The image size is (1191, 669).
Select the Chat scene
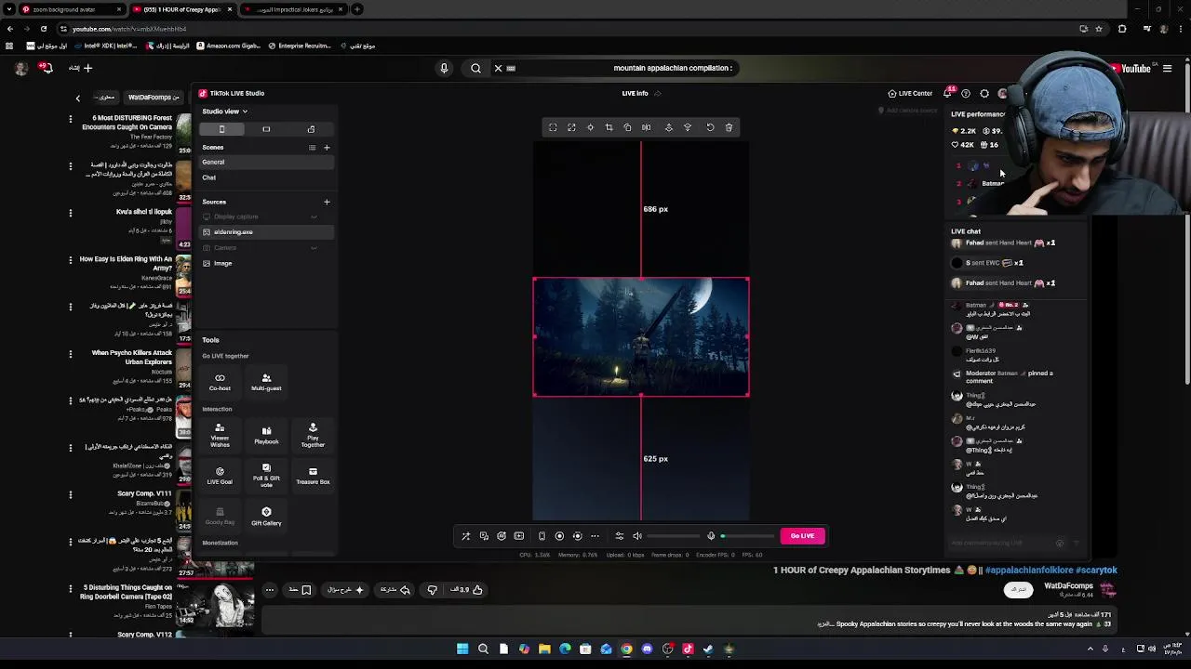pos(265,177)
